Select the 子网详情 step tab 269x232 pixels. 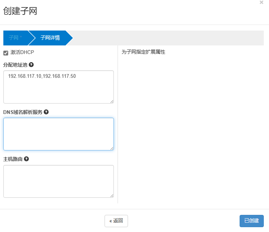[x=50, y=38]
